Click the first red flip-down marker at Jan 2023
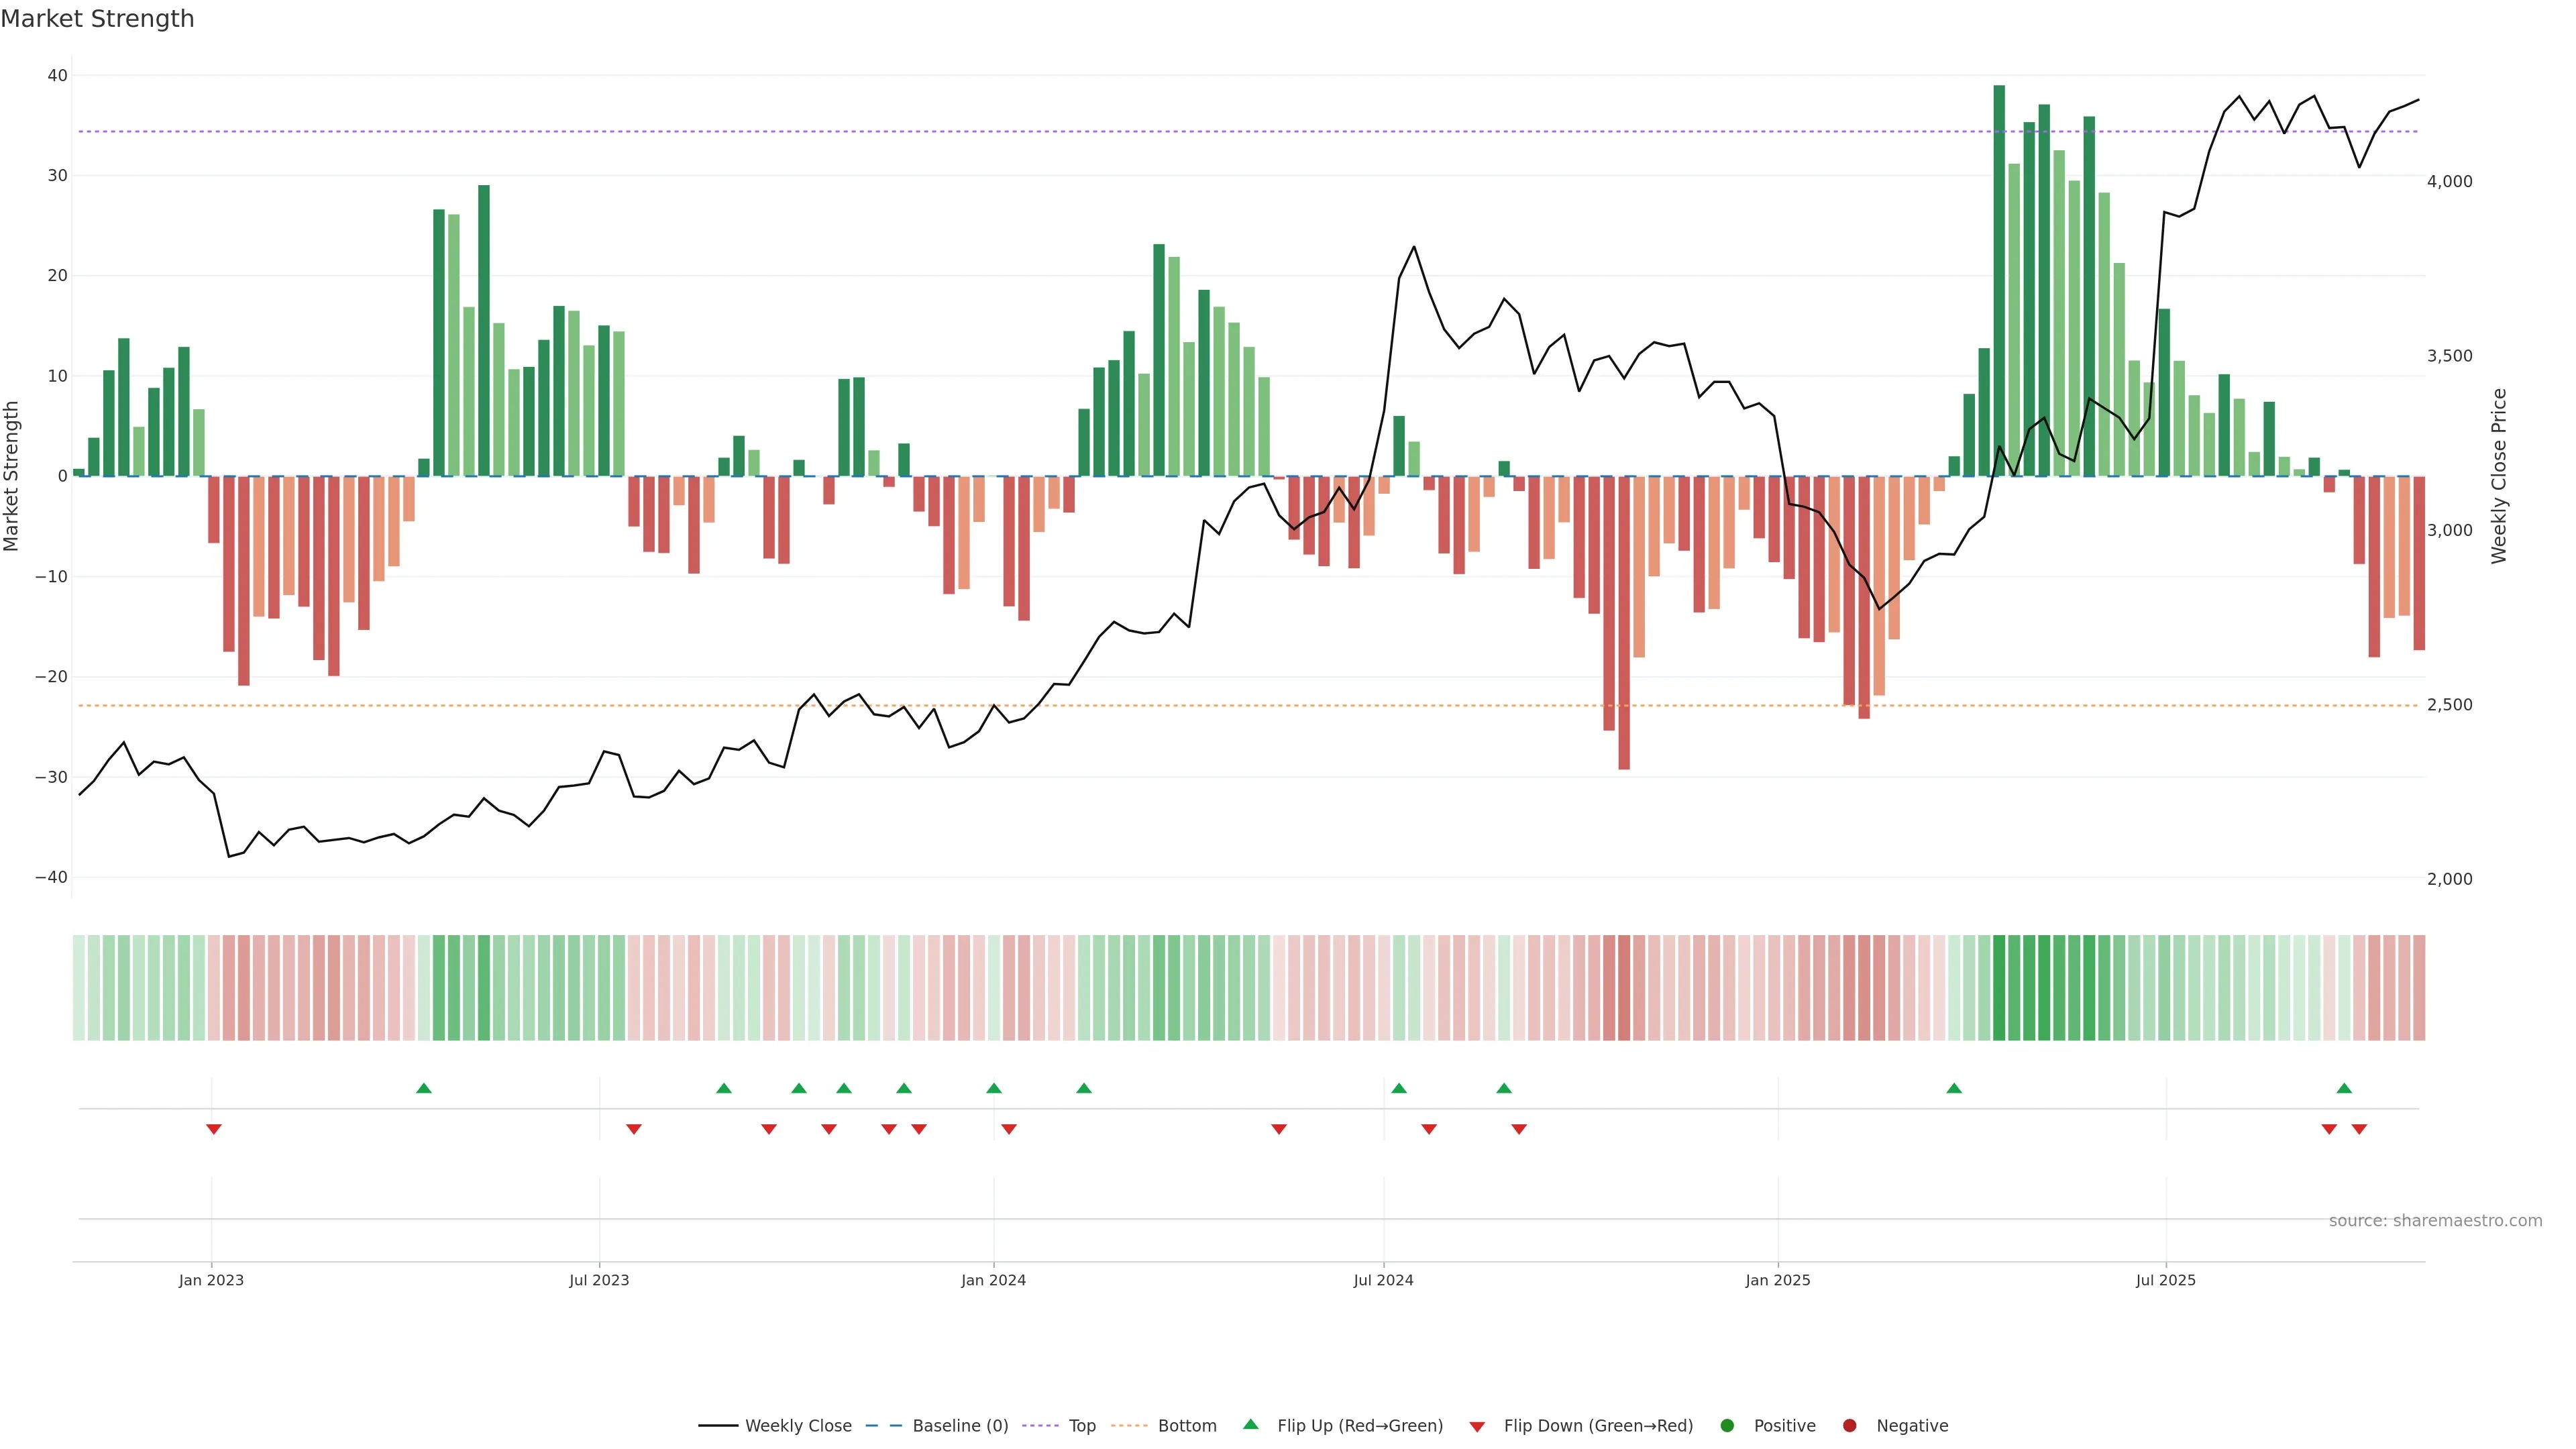 coord(213,1129)
